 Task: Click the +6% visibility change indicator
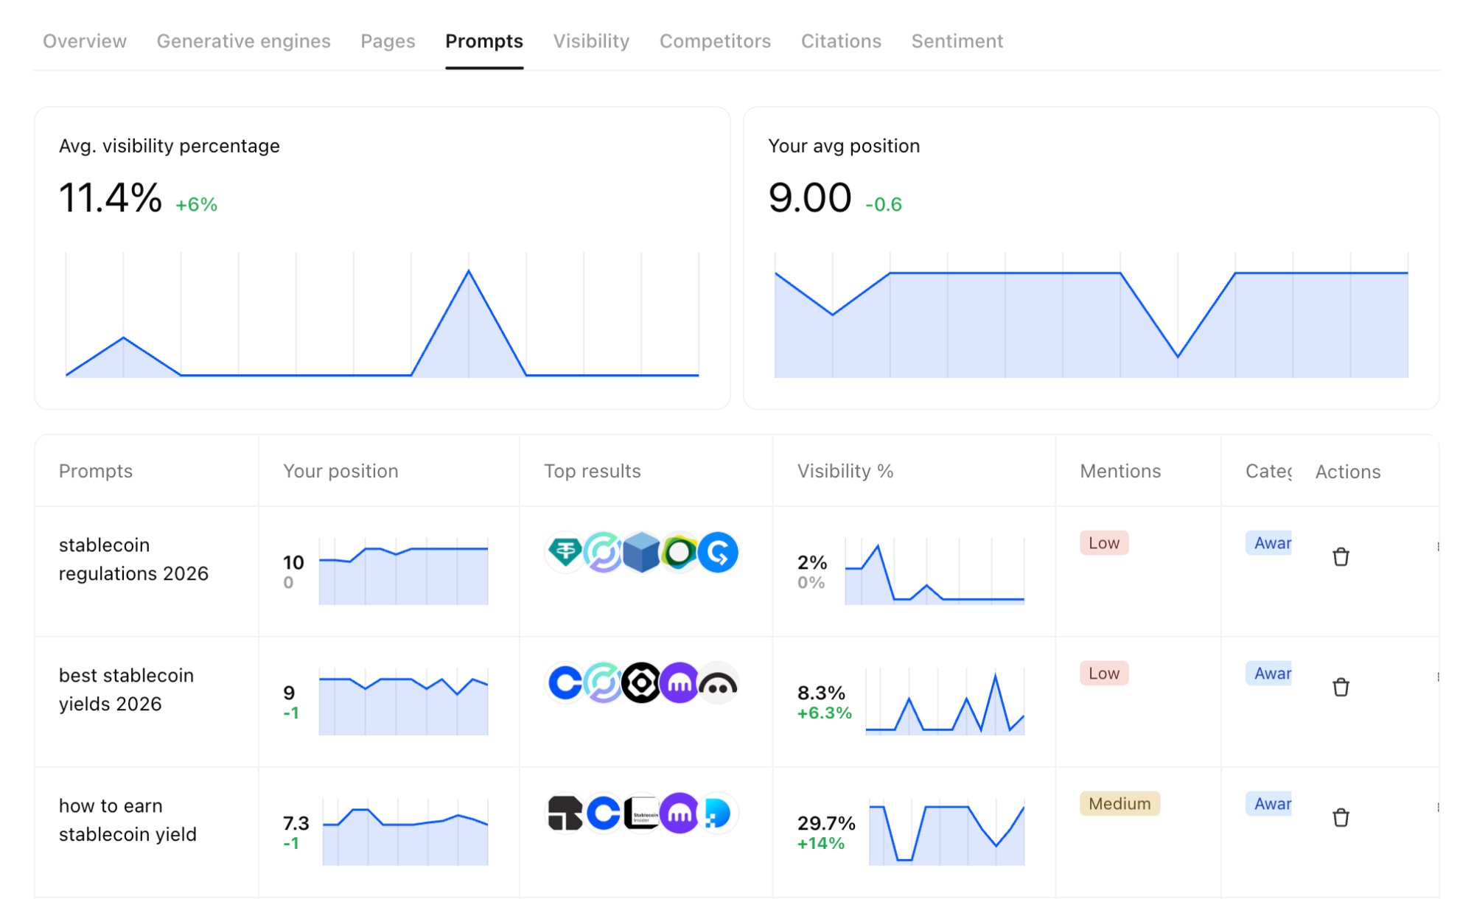point(197,205)
